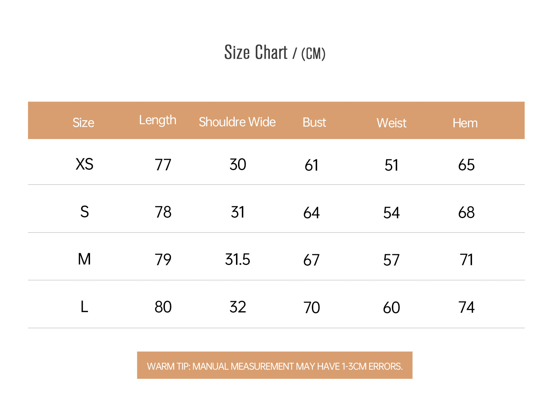Click the Length column header
Viewport: 552px width, 414px height.
(x=158, y=120)
